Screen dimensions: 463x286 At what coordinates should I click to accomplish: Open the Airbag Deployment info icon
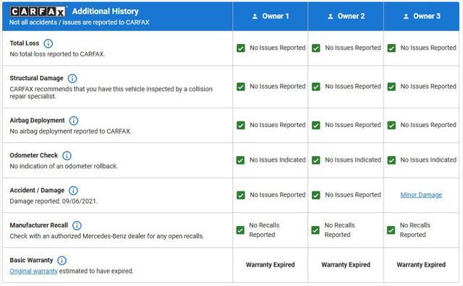(74, 121)
